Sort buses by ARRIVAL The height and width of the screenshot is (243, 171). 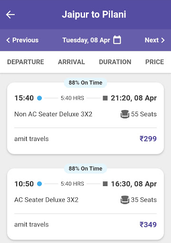71,62
